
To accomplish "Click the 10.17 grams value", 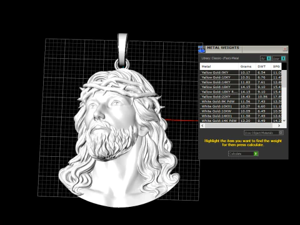I will [x=245, y=72].
